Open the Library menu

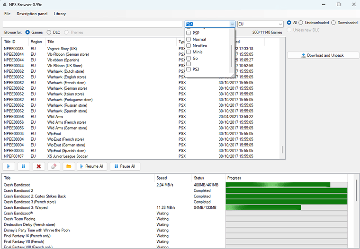[x=60, y=14]
